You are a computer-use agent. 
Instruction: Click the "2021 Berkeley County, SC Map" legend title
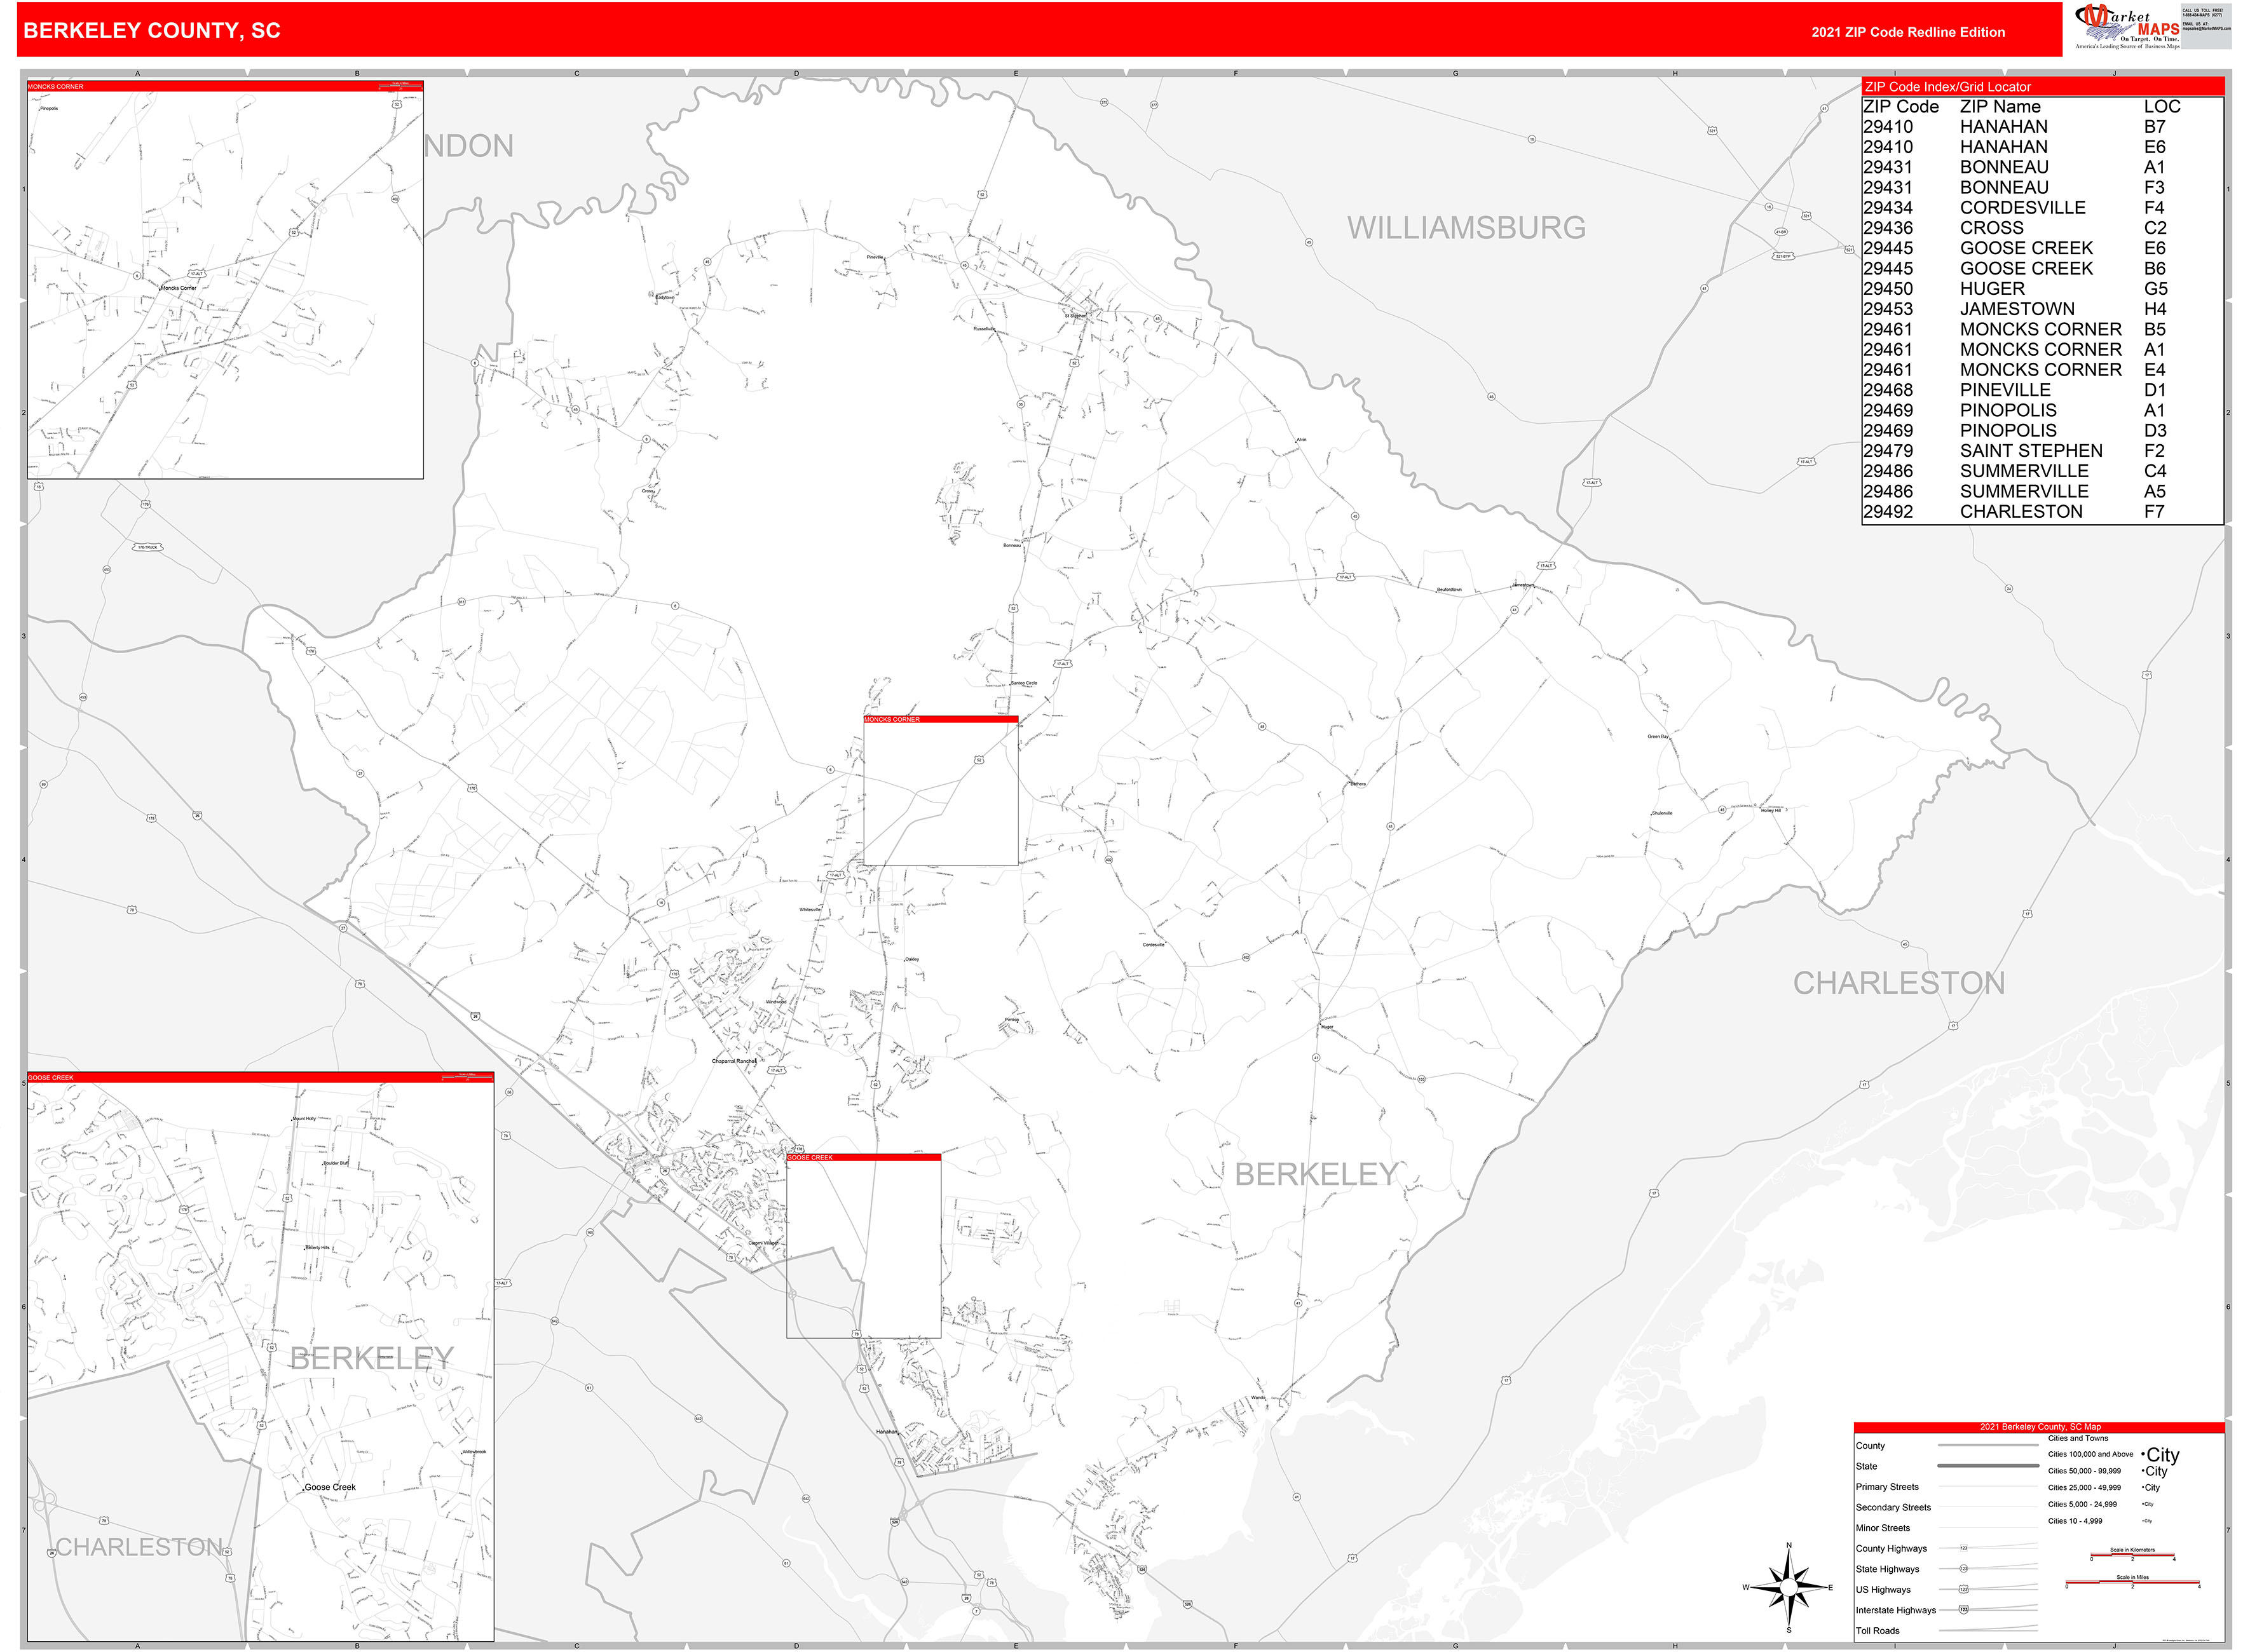[x=2039, y=1427]
